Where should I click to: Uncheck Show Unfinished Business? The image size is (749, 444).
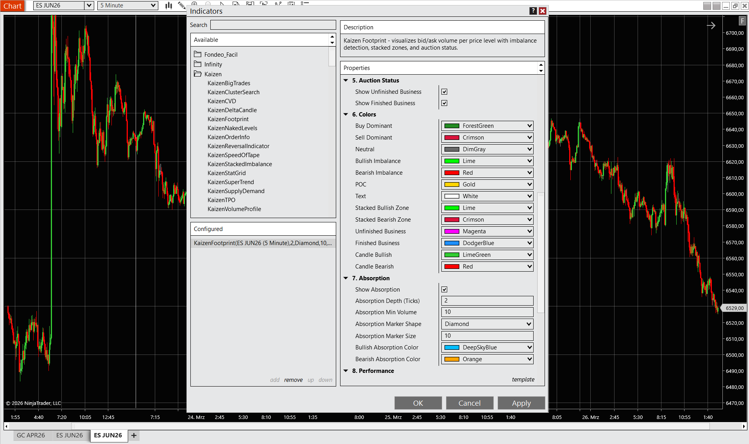[444, 92]
